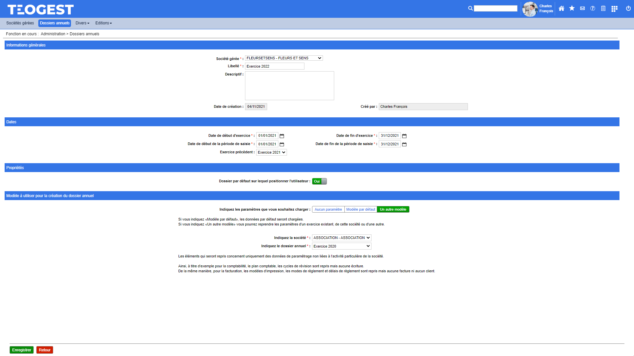Open the mail envelope icon
This screenshot has height=356, width=634.
click(582, 9)
